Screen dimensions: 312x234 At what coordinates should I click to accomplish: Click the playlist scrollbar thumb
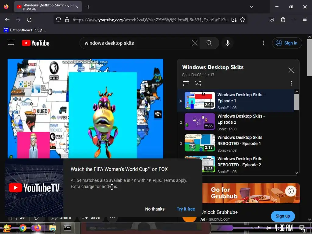(296, 102)
